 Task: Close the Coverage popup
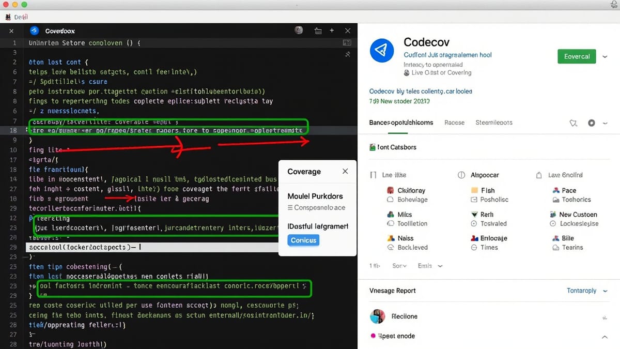(x=345, y=171)
